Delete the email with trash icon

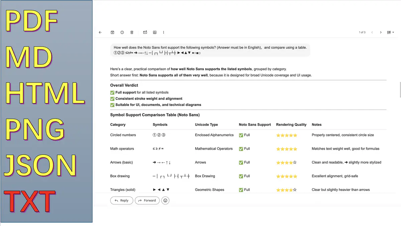coord(132,32)
